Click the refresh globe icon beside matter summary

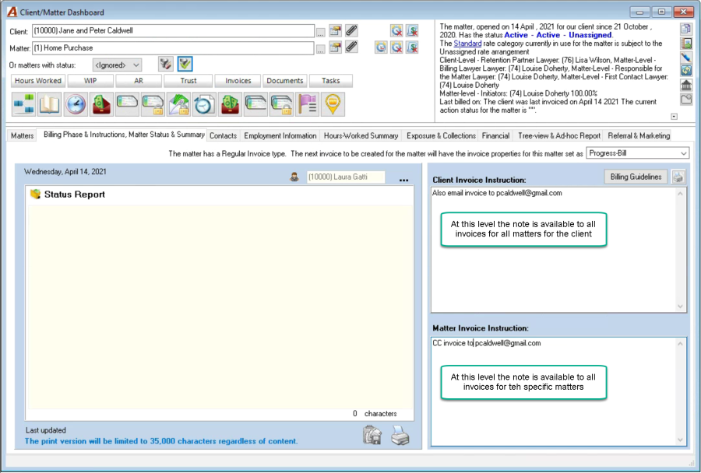pos(686,71)
